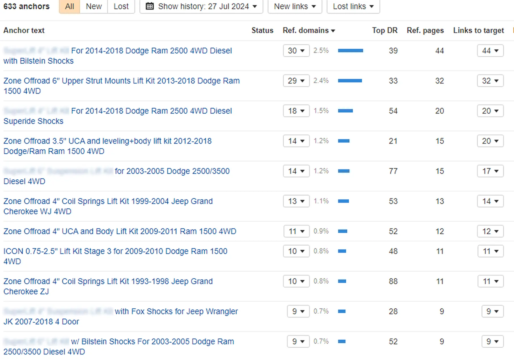The height and width of the screenshot is (359, 514).
Task: Click the Top DR column header
Action: (385, 30)
